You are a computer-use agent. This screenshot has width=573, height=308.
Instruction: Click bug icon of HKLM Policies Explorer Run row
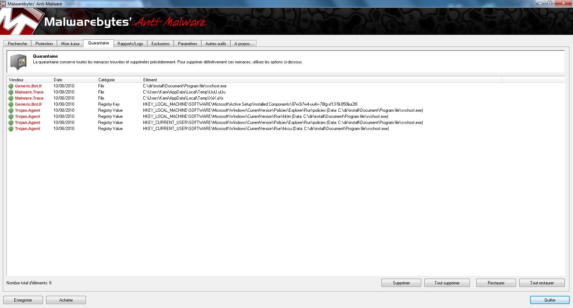(x=11, y=110)
